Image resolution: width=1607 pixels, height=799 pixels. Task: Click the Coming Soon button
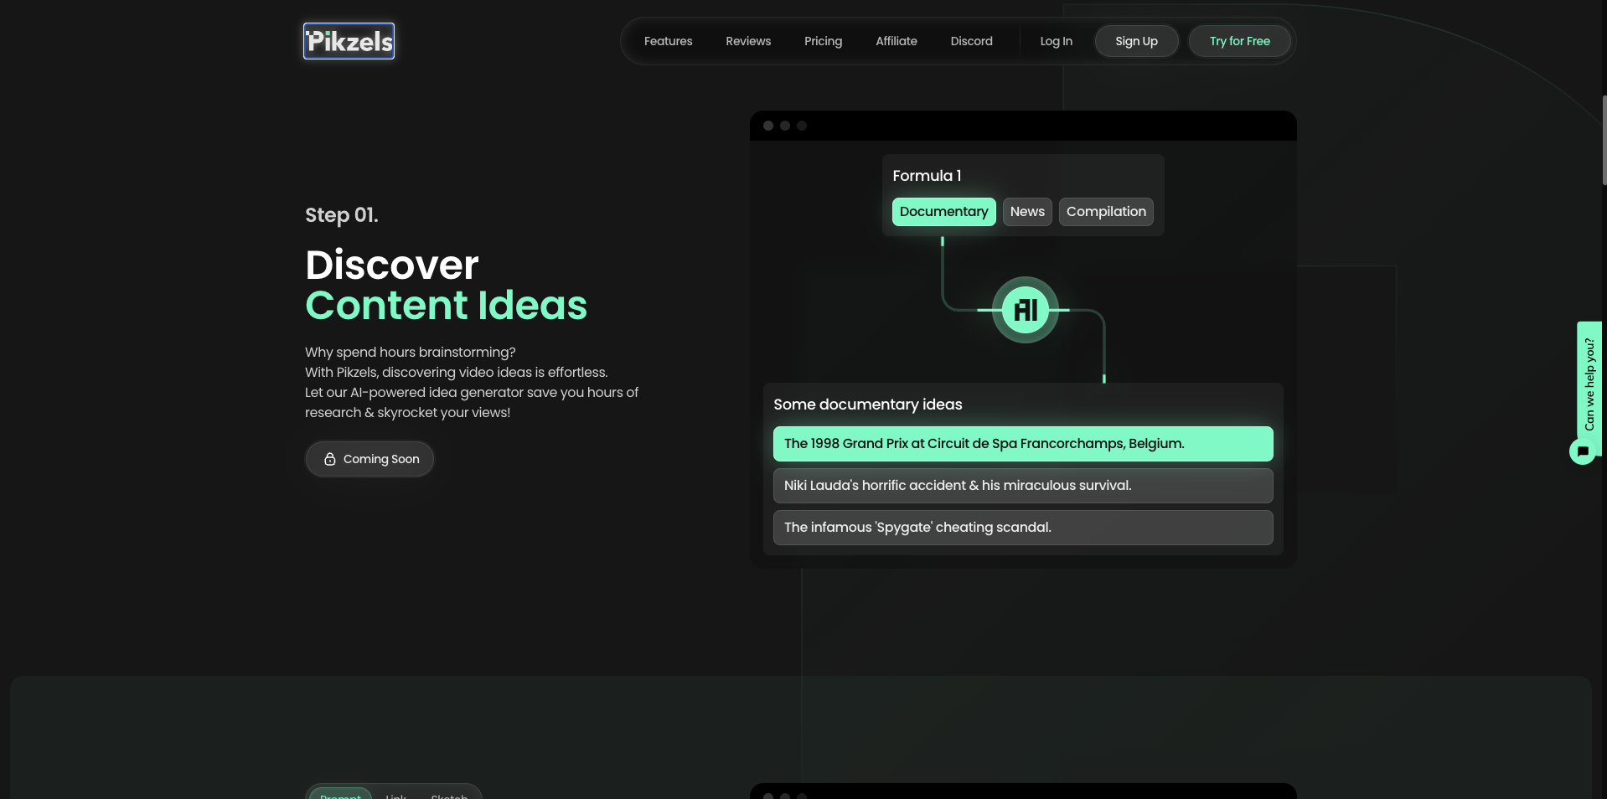click(x=369, y=459)
